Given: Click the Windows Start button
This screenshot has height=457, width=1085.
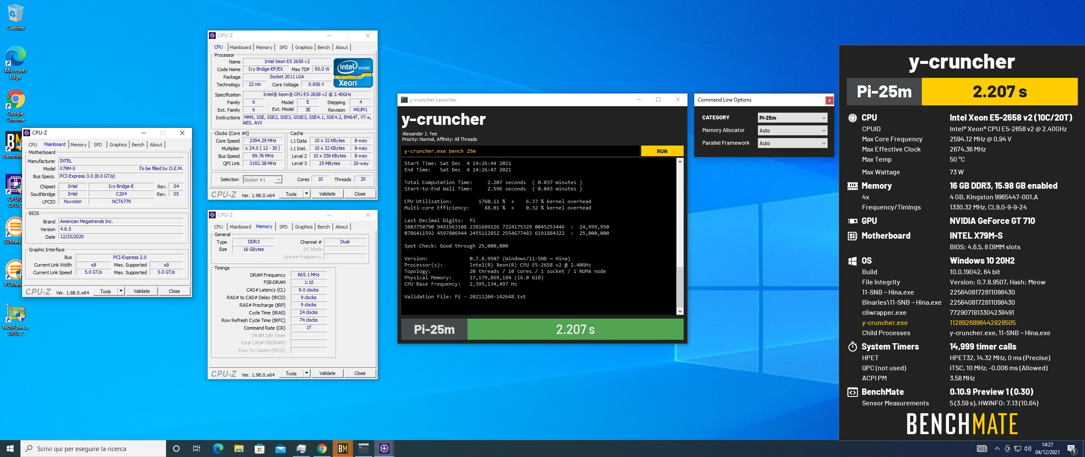Looking at the screenshot, I should point(10,449).
